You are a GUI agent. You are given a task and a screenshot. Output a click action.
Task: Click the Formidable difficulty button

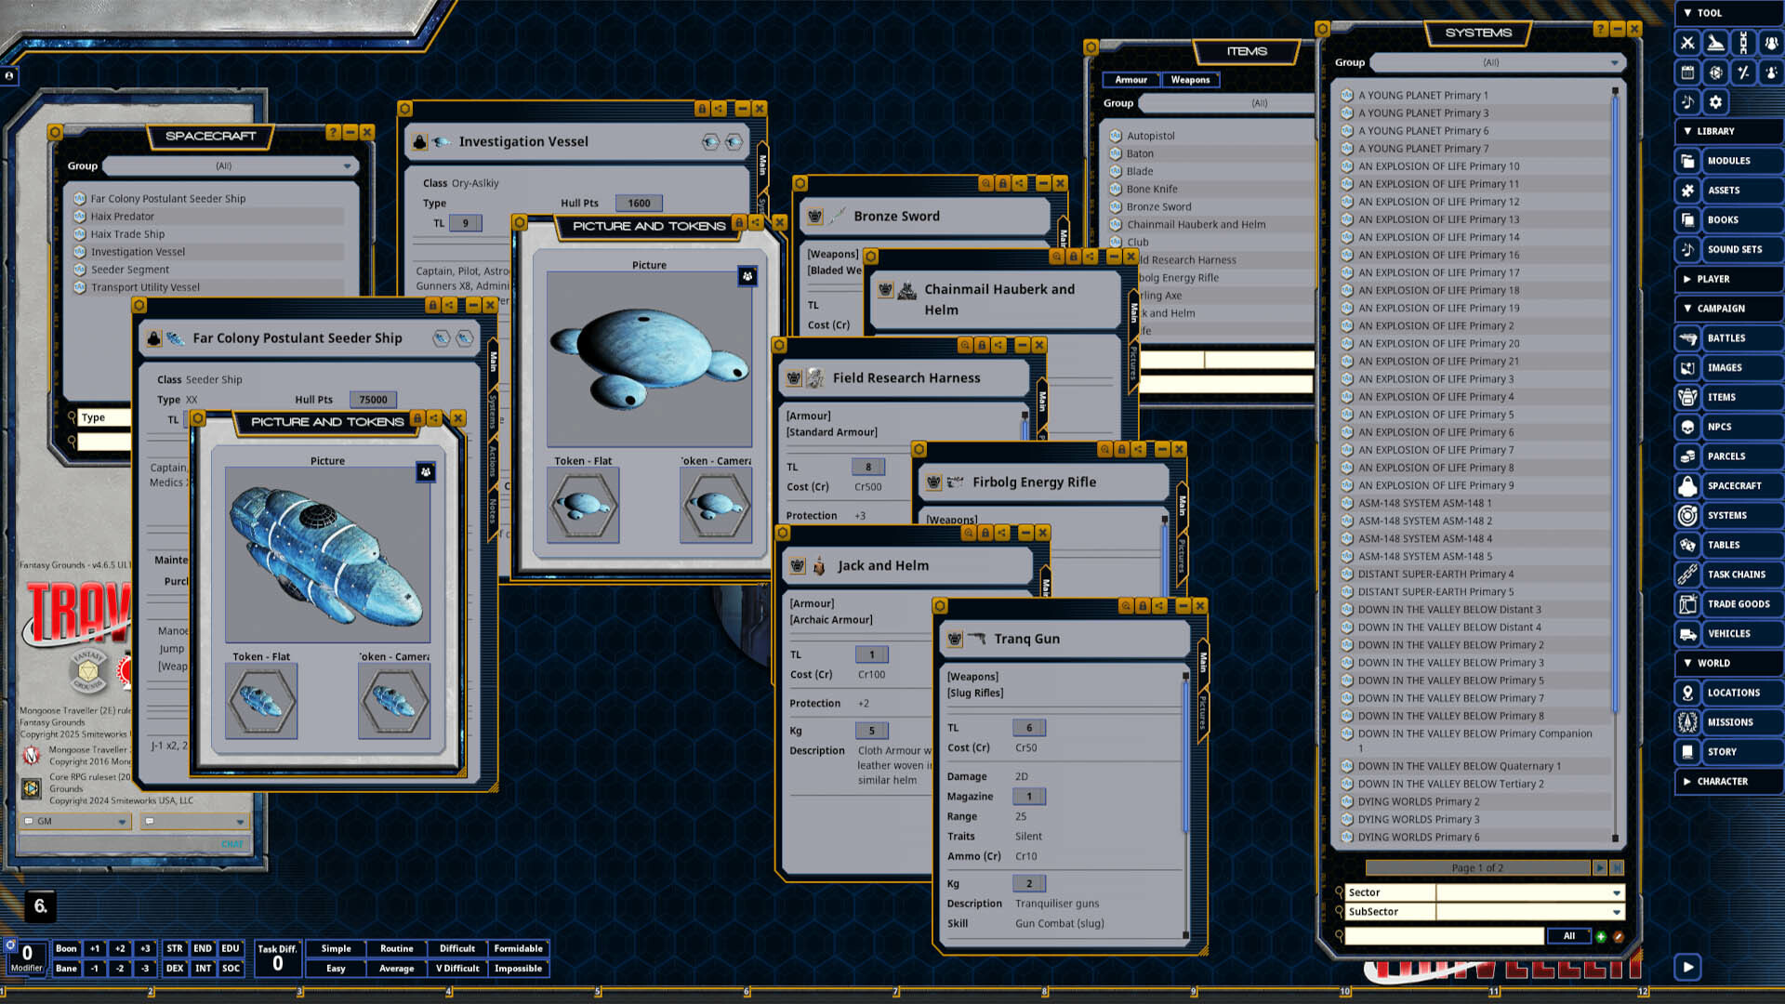click(518, 948)
